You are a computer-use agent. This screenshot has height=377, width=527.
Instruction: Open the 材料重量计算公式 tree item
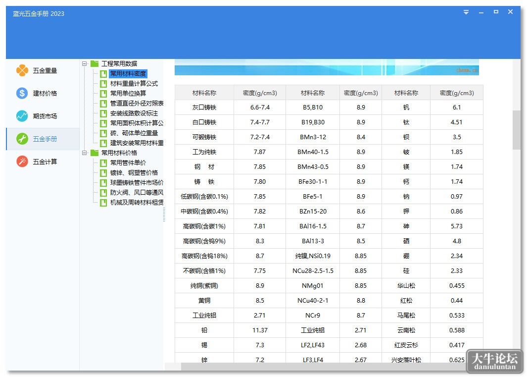click(x=134, y=84)
